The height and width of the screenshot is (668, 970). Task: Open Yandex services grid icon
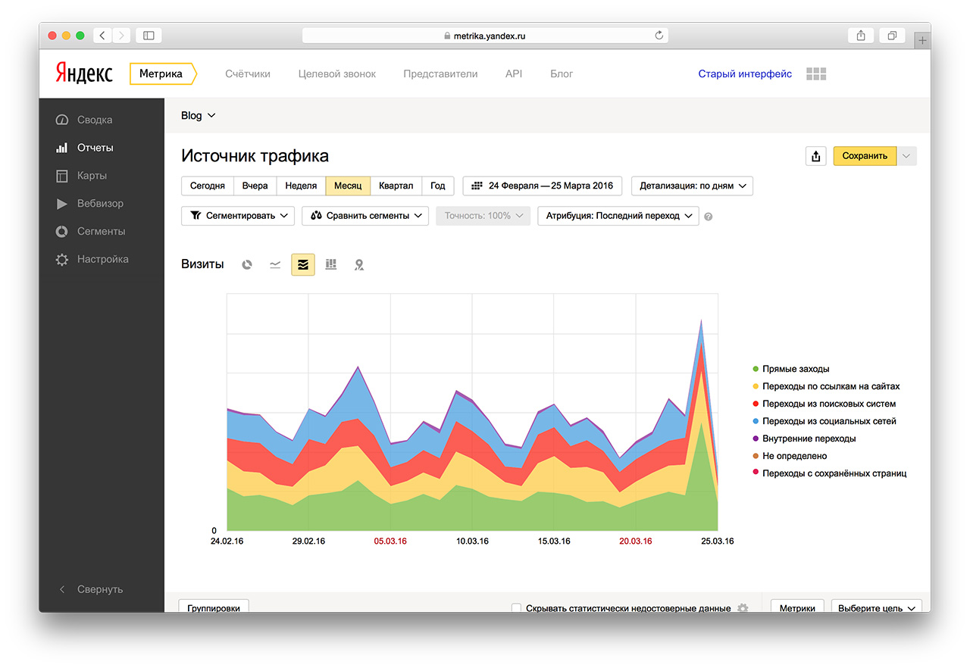(x=816, y=74)
